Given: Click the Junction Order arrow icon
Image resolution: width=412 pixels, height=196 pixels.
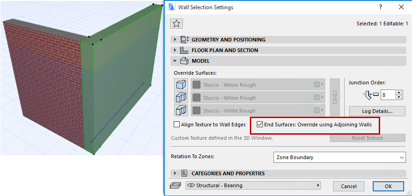Looking at the screenshot, I should coord(370,95).
